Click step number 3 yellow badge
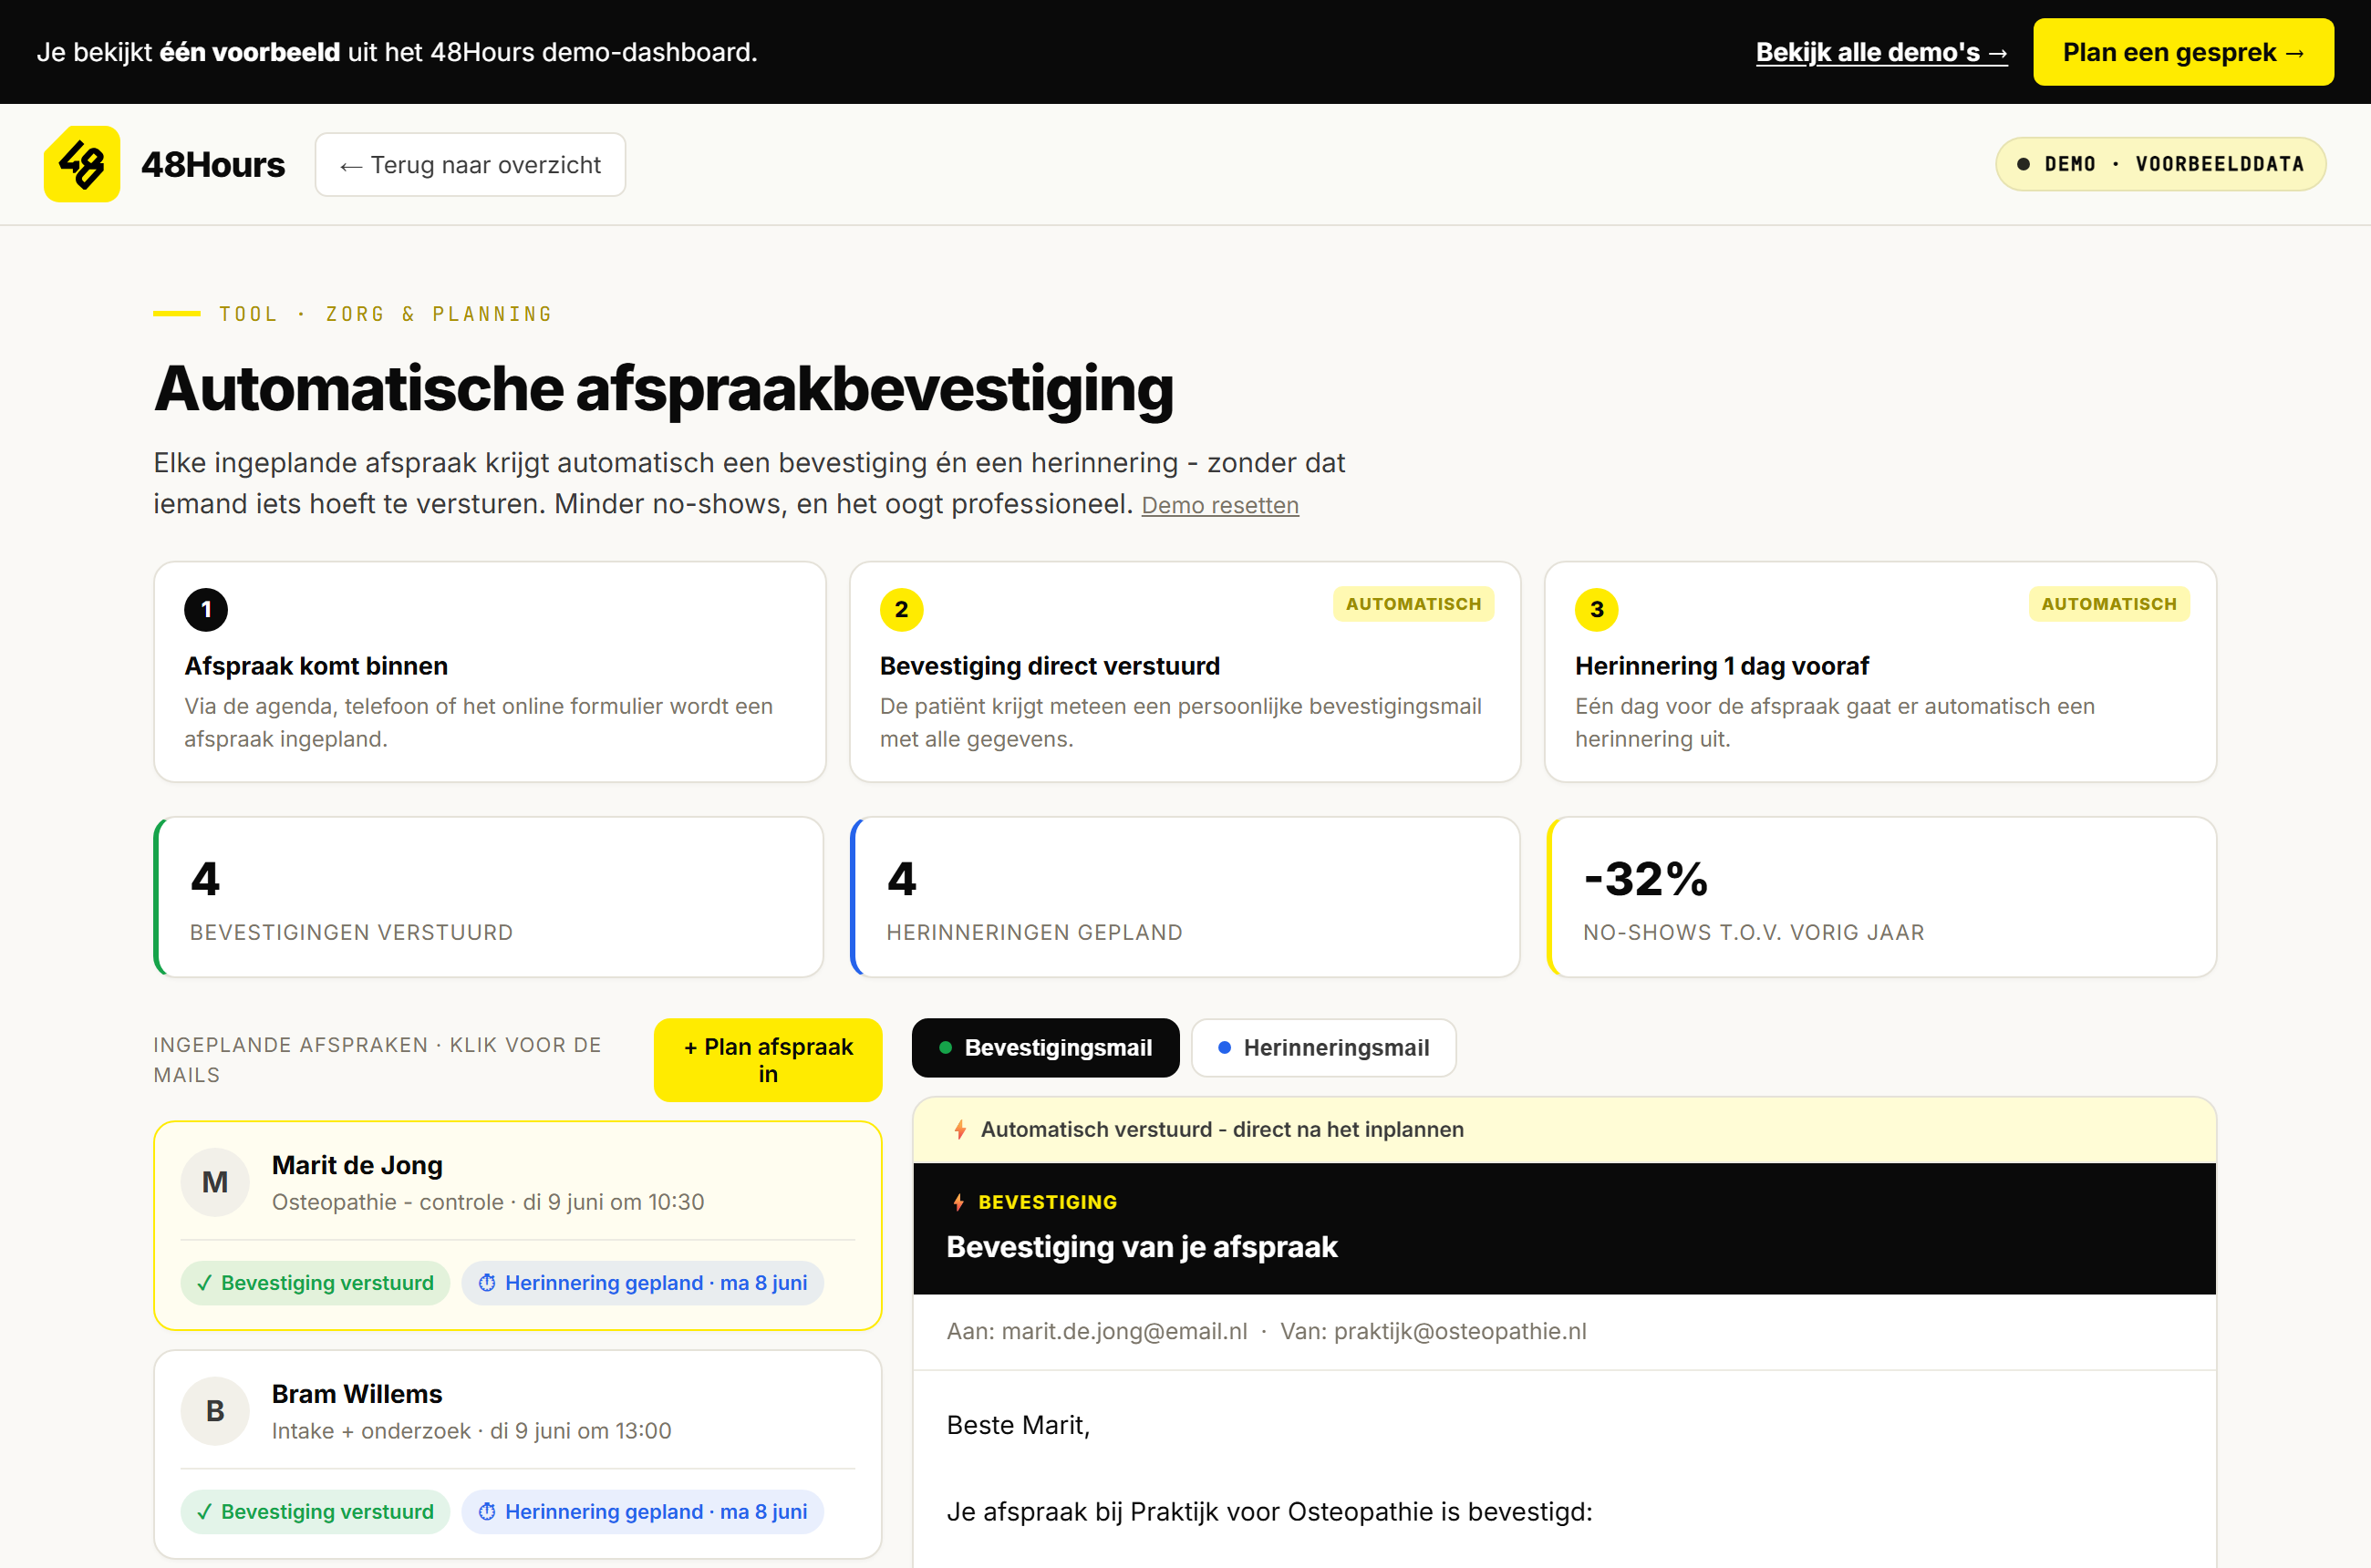The height and width of the screenshot is (1568, 2371). tap(1597, 609)
